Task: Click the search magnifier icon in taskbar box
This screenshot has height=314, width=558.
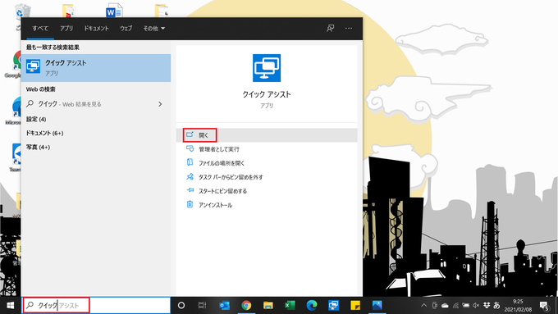Action: click(30, 305)
